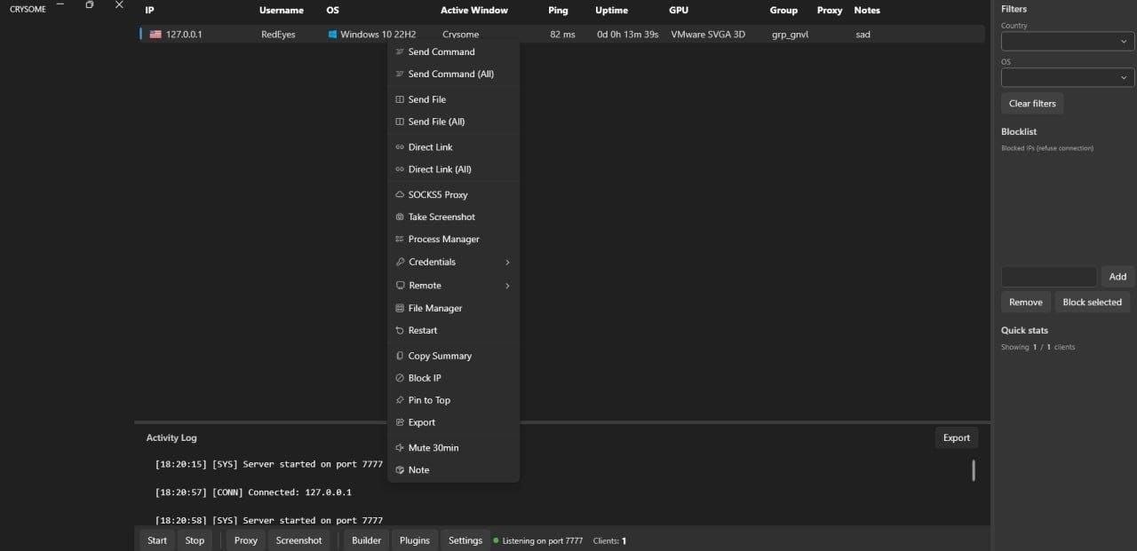
Task: Click the Windows 10 22H2 OS cell
Action: click(x=378, y=35)
